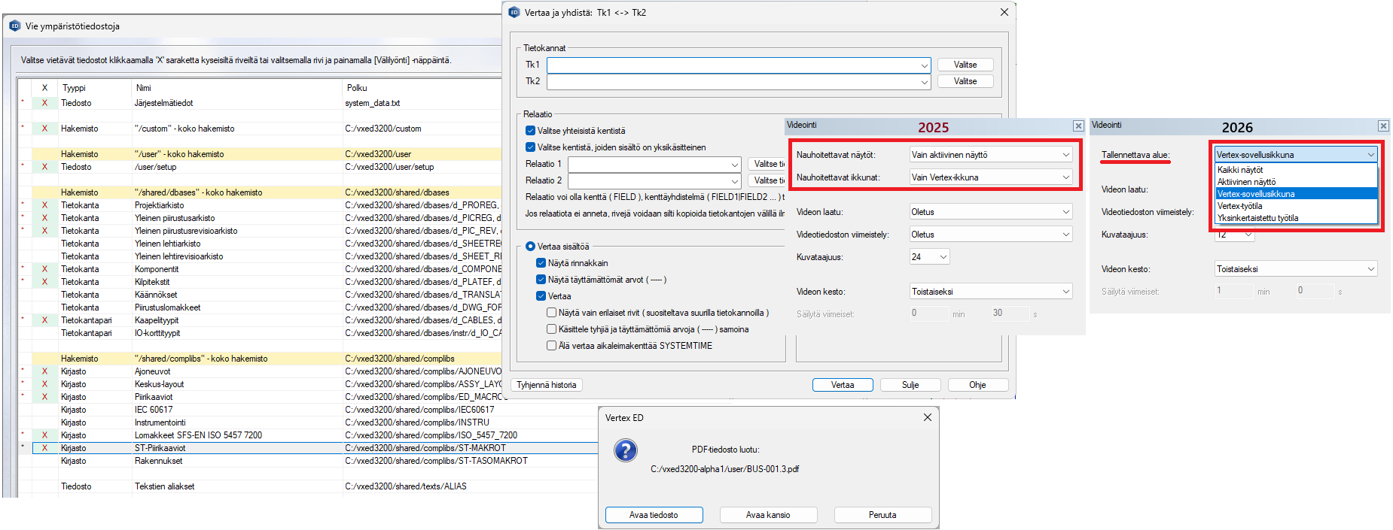Select Yksinkertaistettu työtila list option
Image resolution: width=1393 pixels, height=530 pixels.
click(x=1257, y=218)
